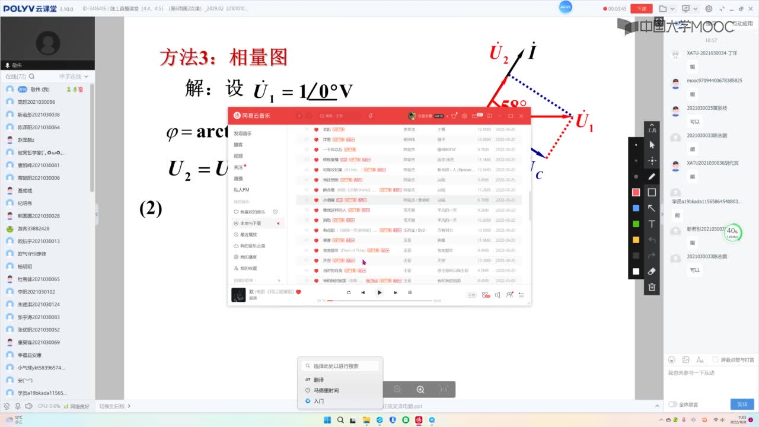
Task: Open 私人FM in NetEase sidebar
Action: tap(241, 190)
